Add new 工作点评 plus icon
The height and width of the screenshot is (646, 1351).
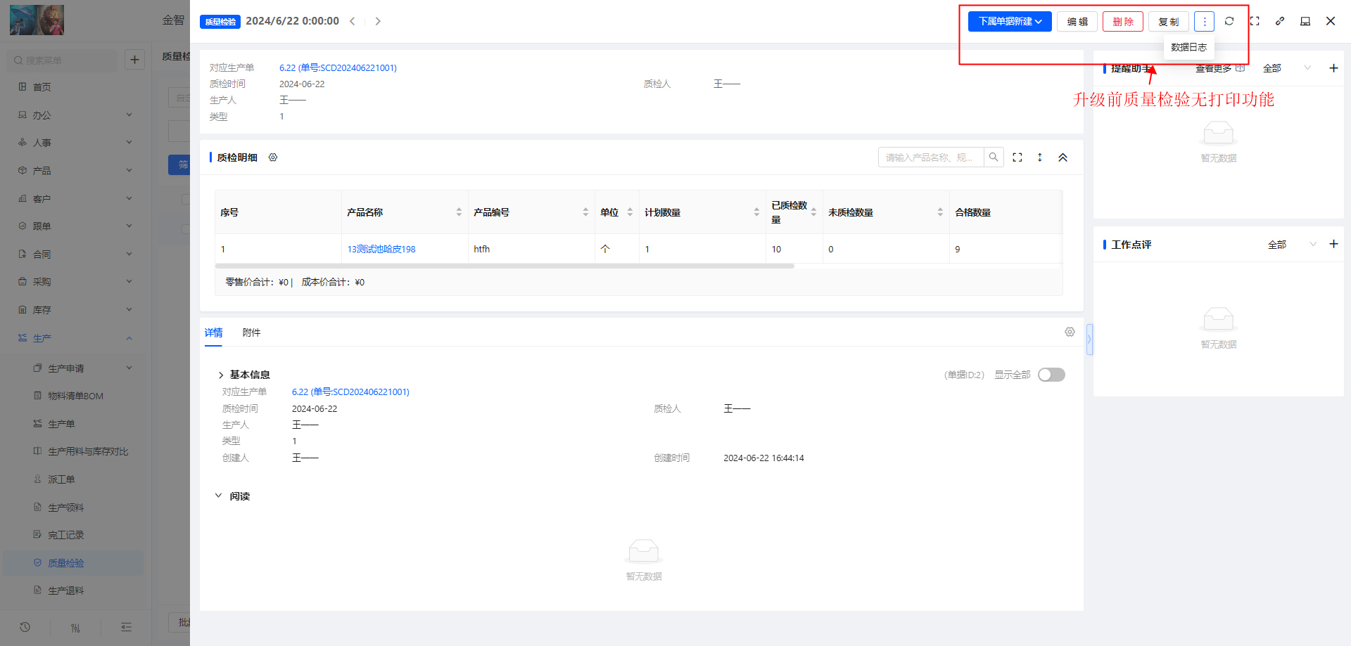(x=1333, y=244)
